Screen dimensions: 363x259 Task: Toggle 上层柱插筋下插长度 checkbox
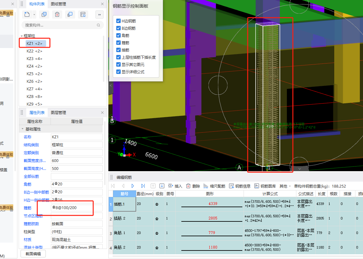[118, 57]
